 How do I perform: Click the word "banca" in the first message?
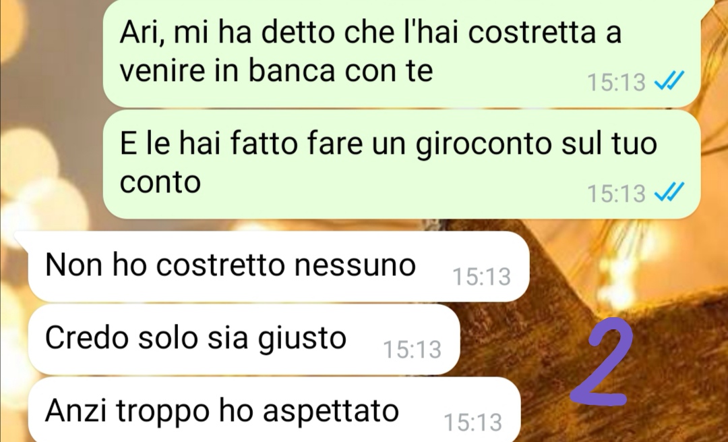291,71
